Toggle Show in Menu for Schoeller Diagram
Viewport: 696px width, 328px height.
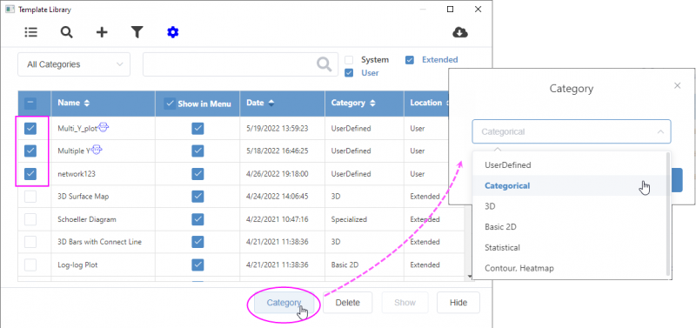pos(197,219)
